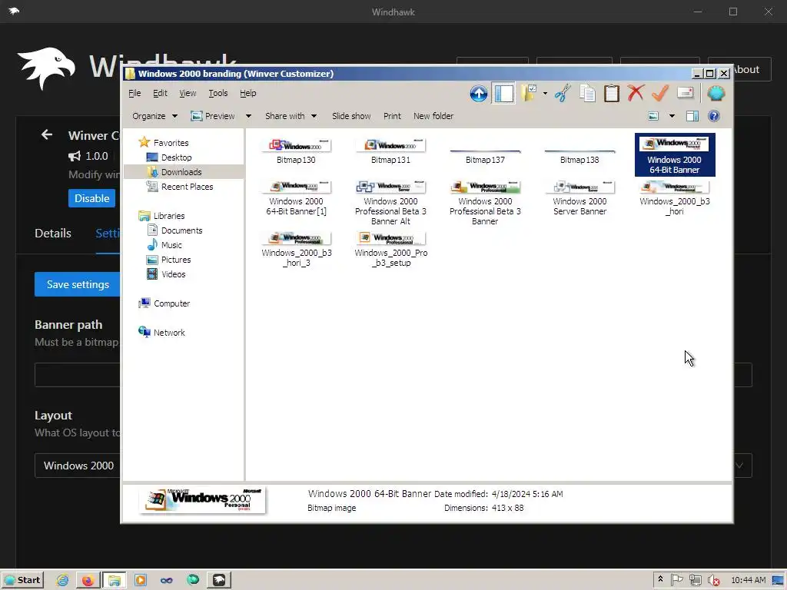Open the File menu

pos(134,93)
